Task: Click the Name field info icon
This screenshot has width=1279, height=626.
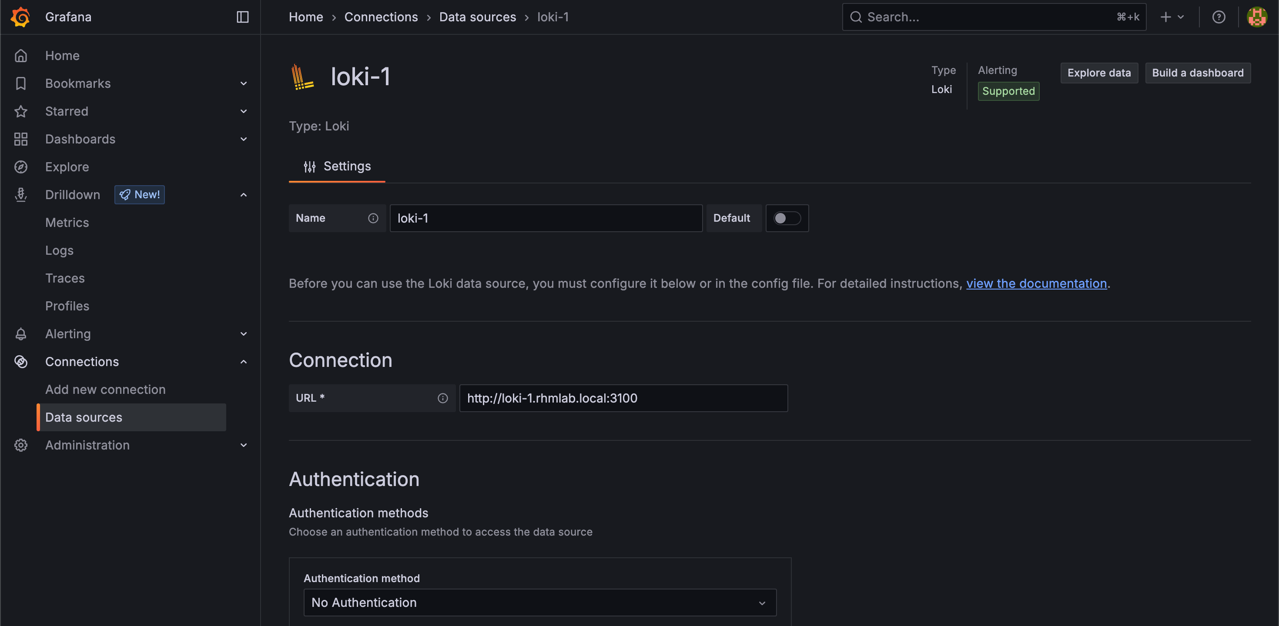Action: coord(373,218)
